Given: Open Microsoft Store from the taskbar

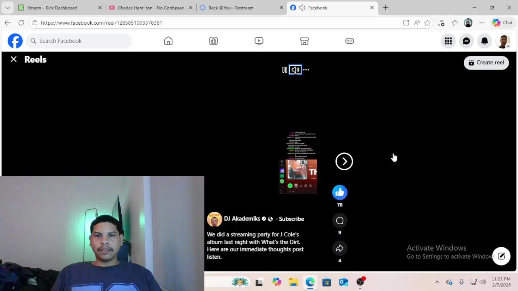Looking at the screenshot, I should [327, 282].
